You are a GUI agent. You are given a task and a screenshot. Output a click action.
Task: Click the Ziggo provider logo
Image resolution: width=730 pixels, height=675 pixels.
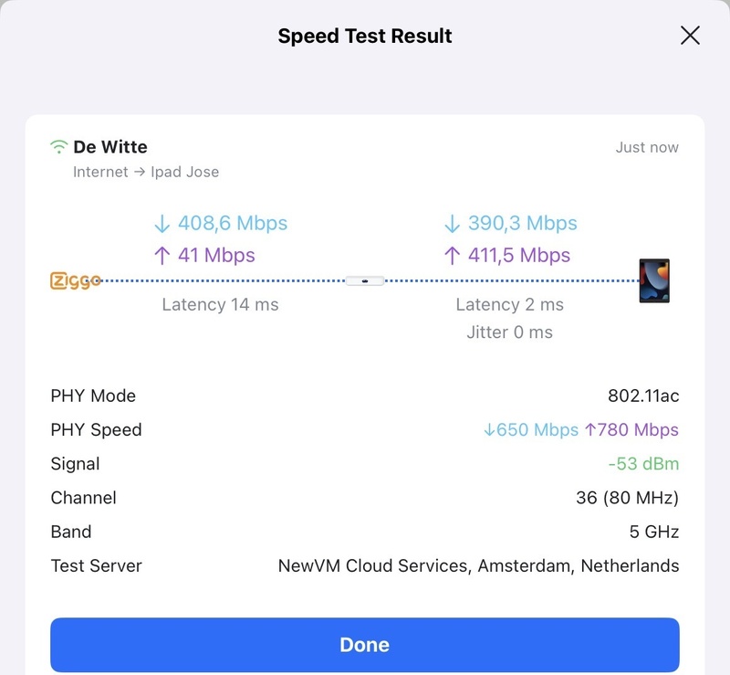(75, 280)
